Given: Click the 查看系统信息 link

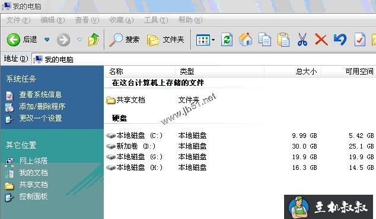Looking at the screenshot, I should point(40,95).
